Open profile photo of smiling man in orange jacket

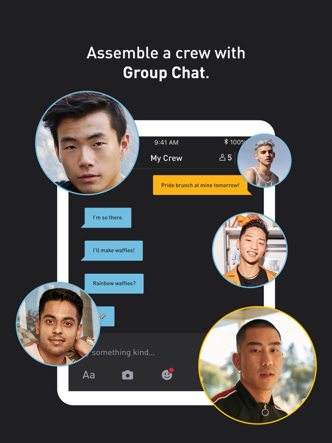tap(250, 250)
